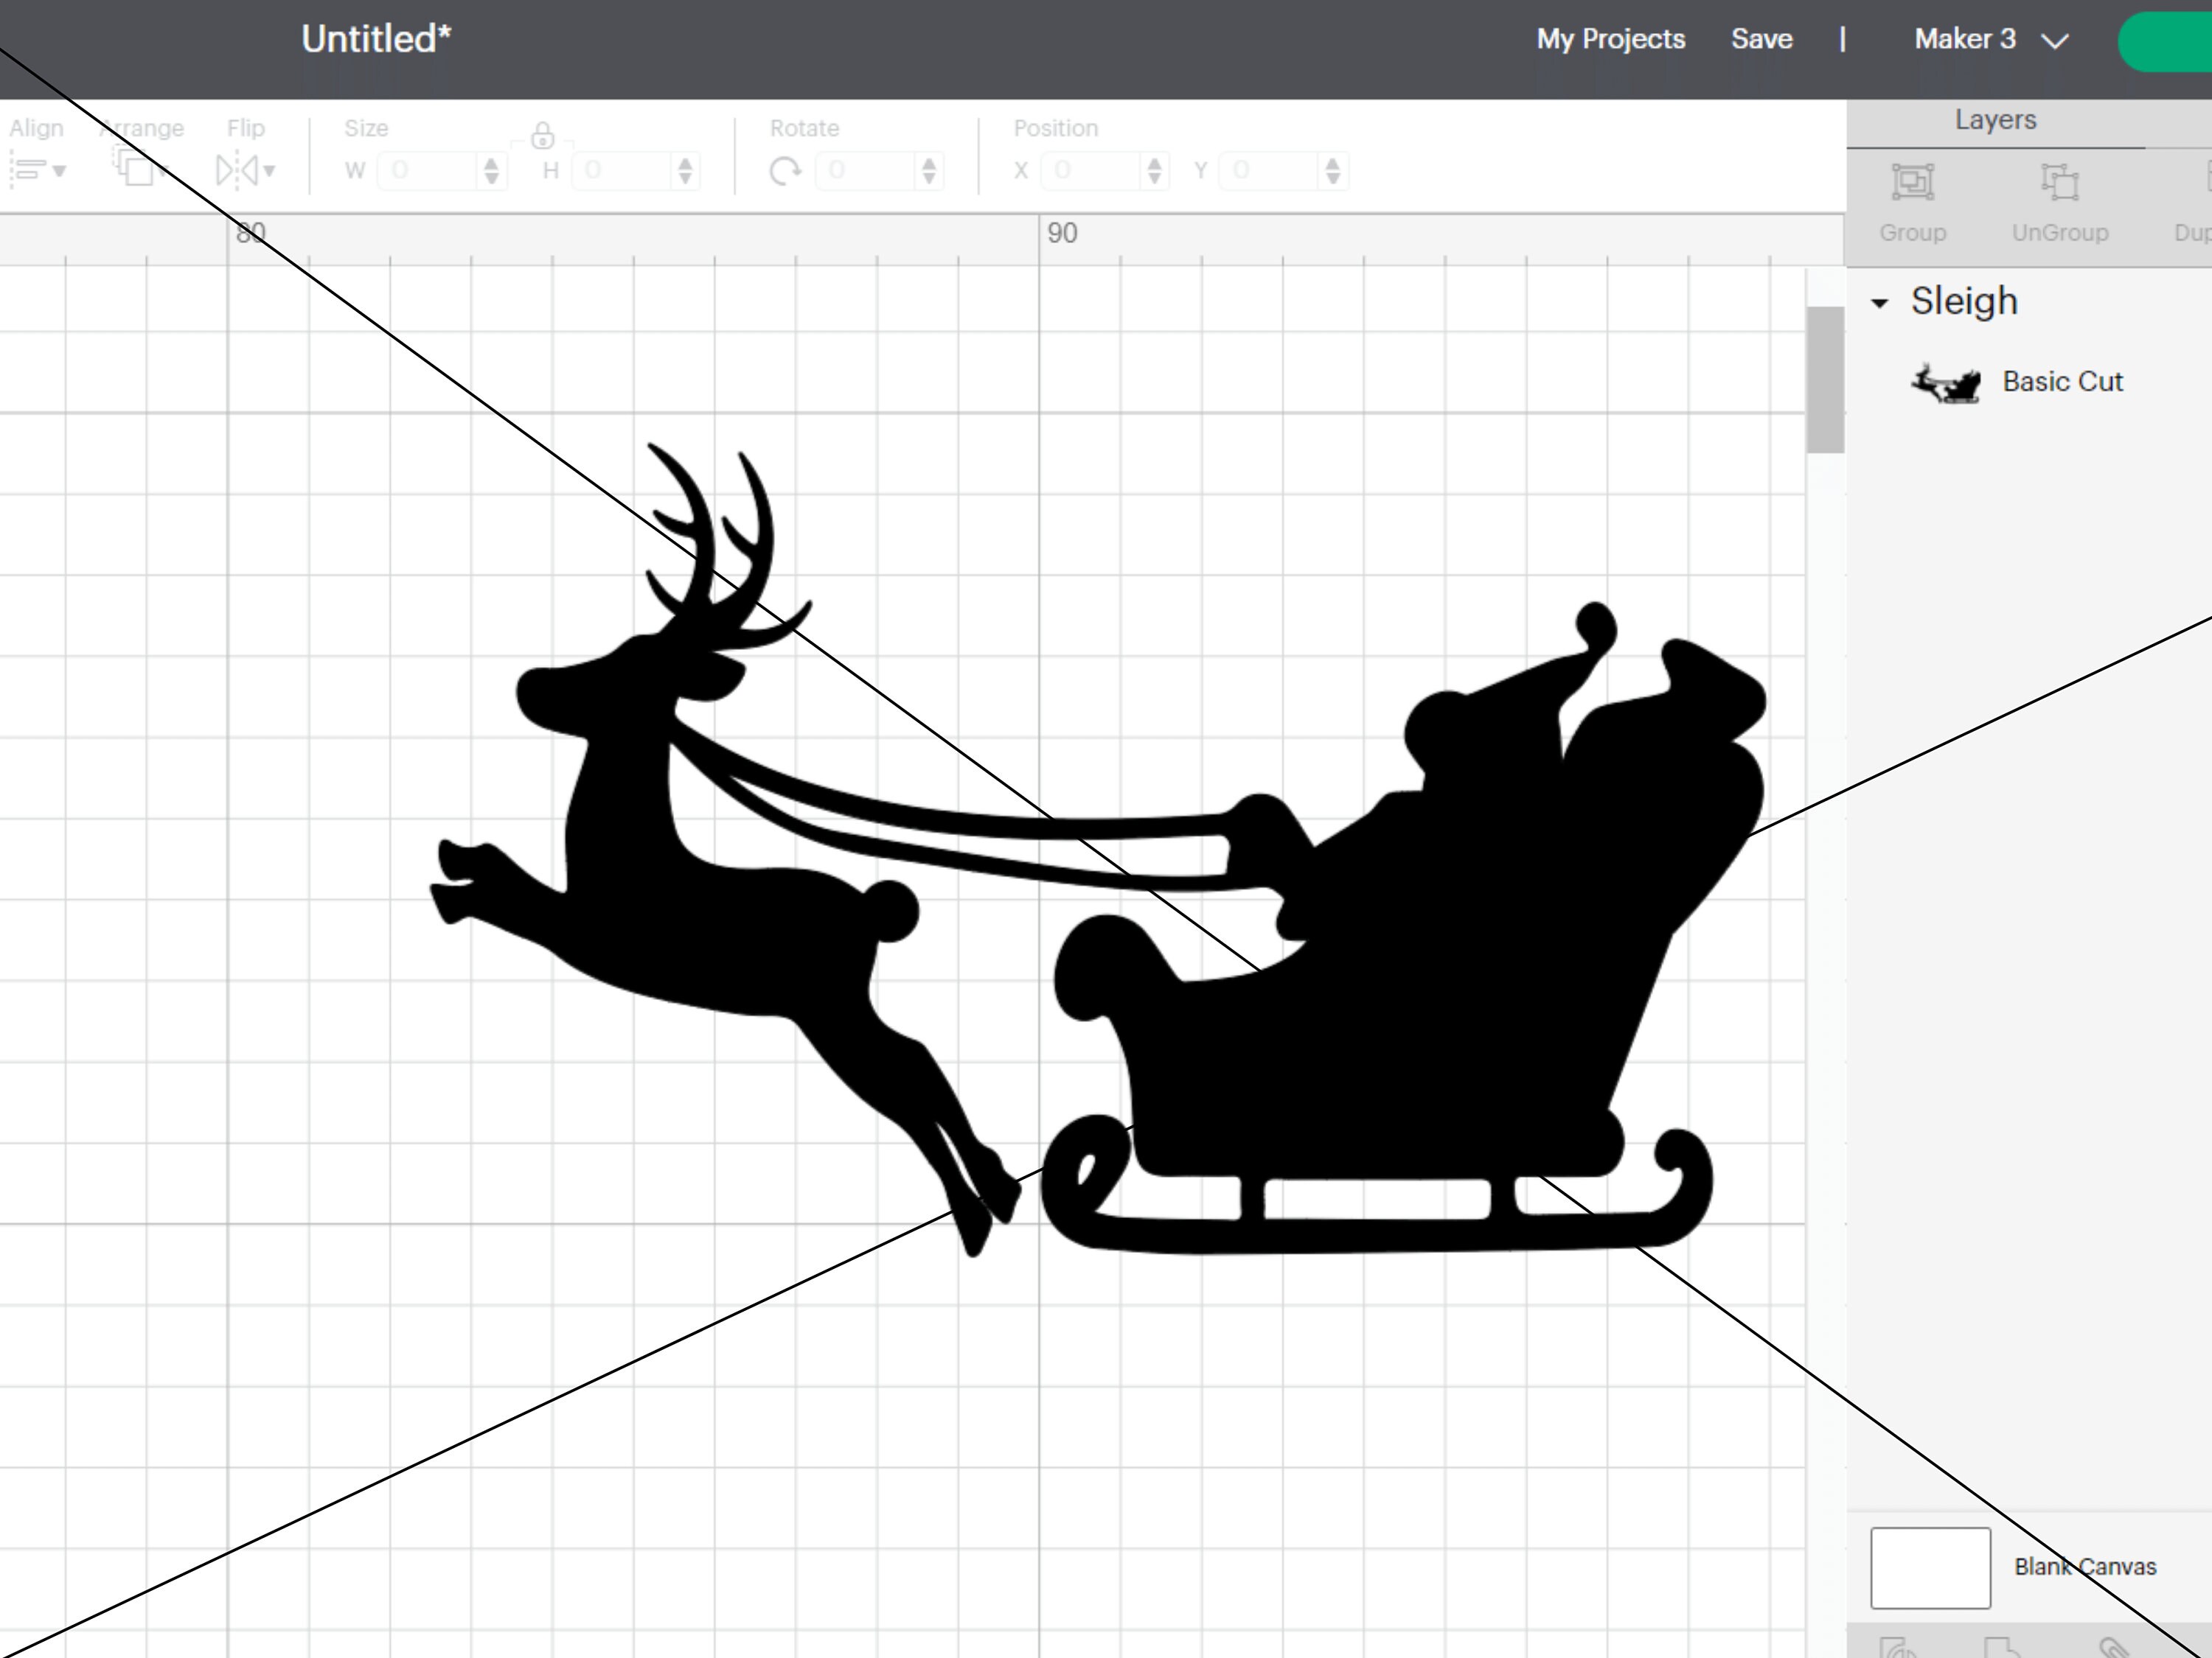Viewport: 2212px width, 1658px height.
Task: Click the Rotate value field
Action: [x=865, y=171]
